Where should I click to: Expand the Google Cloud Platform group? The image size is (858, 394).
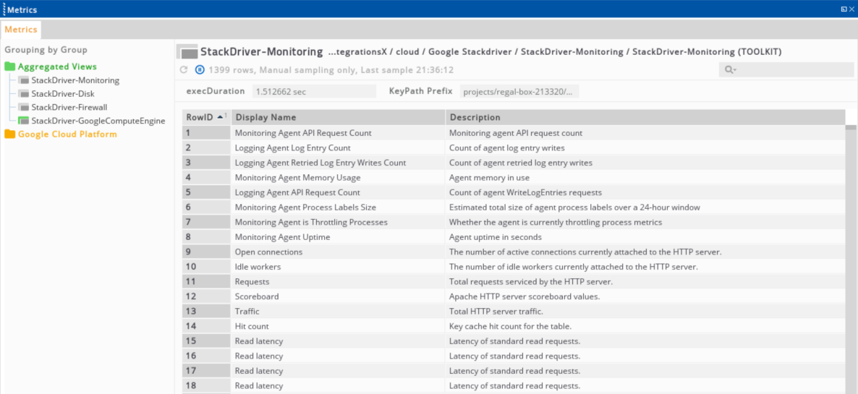click(x=67, y=134)
